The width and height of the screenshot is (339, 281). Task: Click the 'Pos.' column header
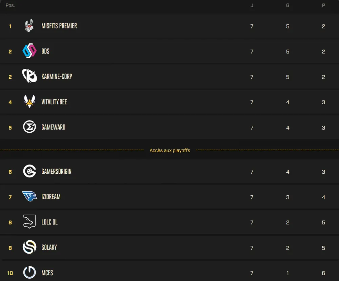[10, 5]
